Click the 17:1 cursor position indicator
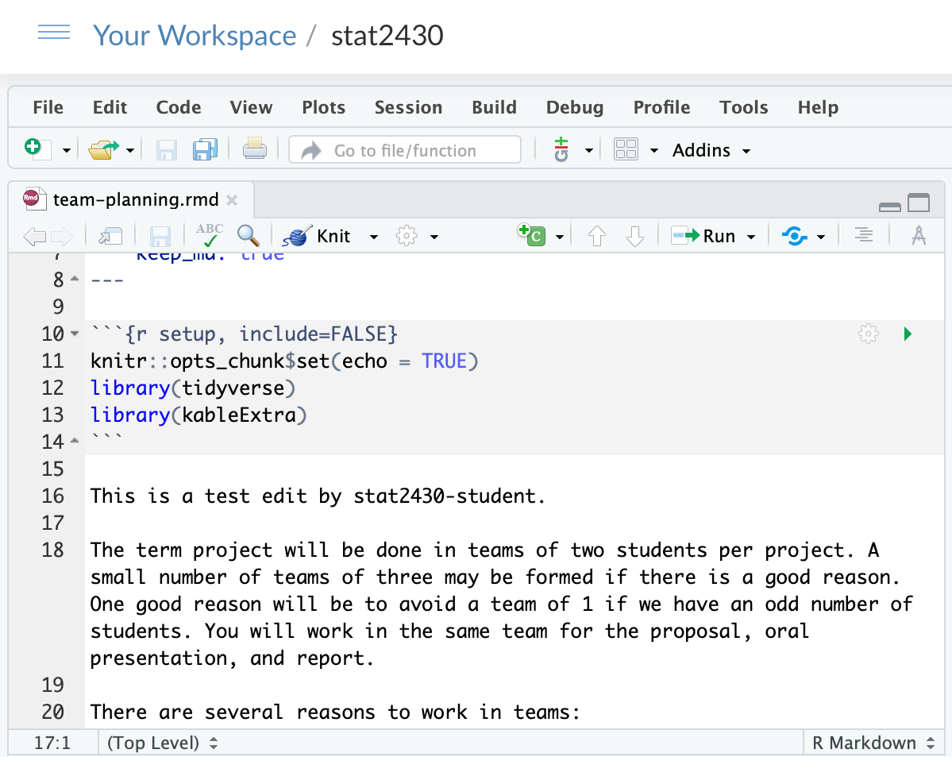The height and width of the screenshot is (757, 952). pos(52,743)
